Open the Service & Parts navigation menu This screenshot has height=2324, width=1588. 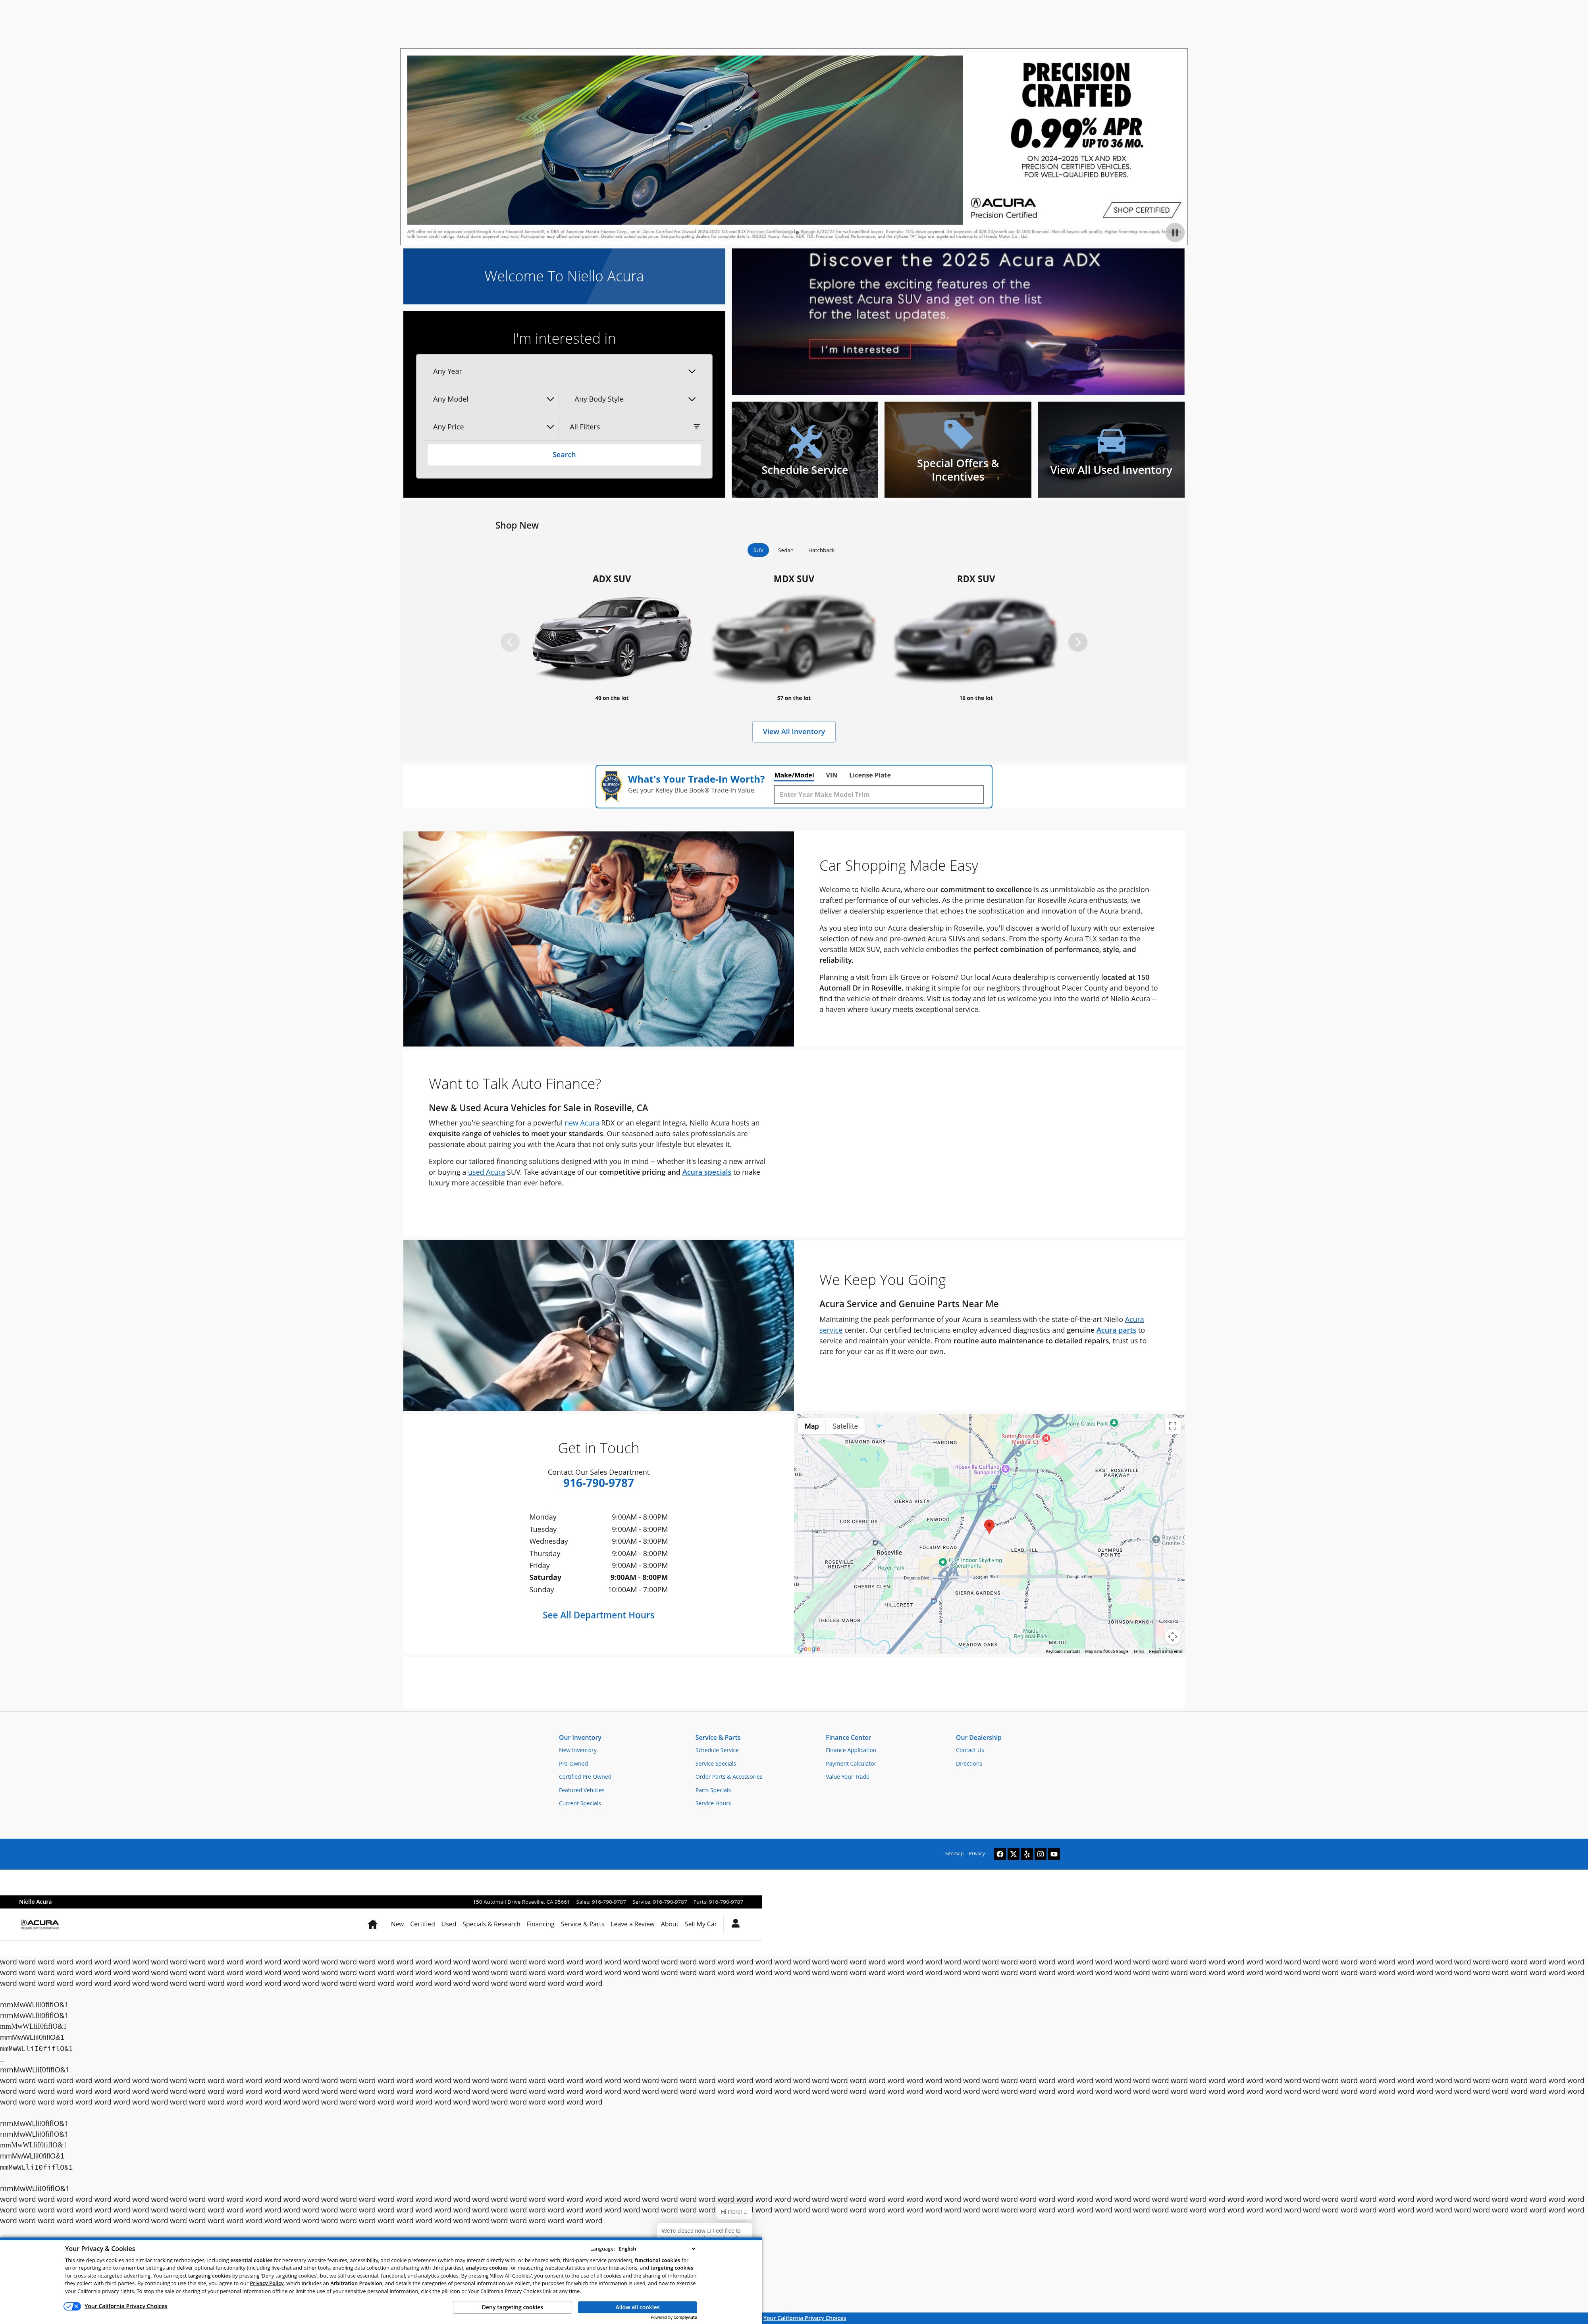click(582, 1924)
